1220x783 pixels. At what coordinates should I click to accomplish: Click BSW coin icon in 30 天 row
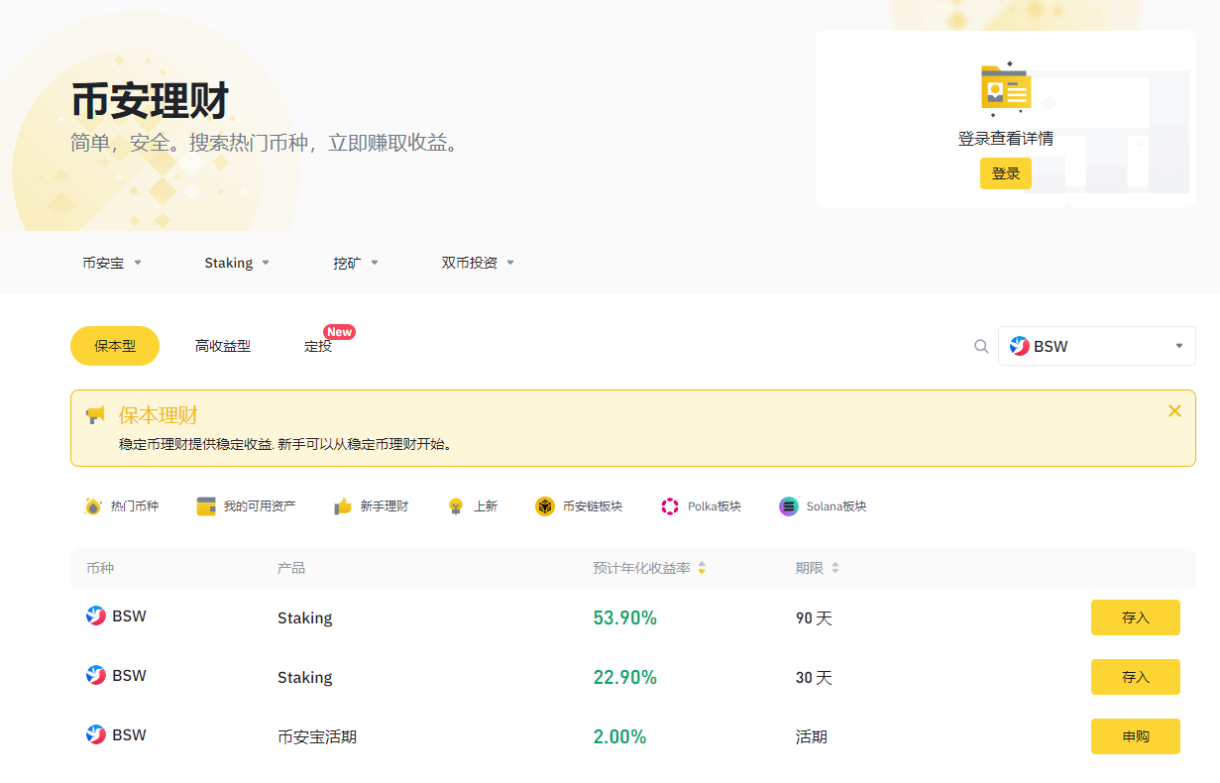(x=96, y=676)
